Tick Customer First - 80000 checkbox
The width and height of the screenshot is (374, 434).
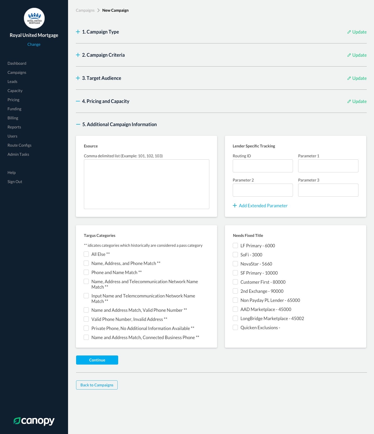click(235, 282)
